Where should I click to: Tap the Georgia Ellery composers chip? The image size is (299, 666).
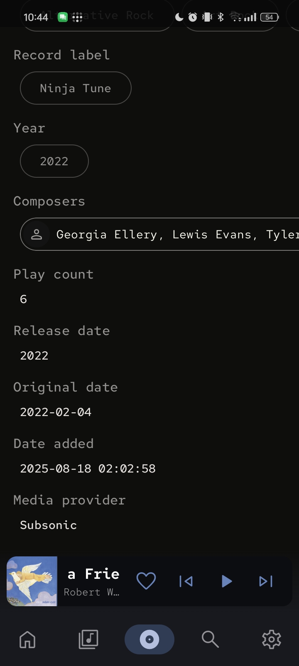166,234
